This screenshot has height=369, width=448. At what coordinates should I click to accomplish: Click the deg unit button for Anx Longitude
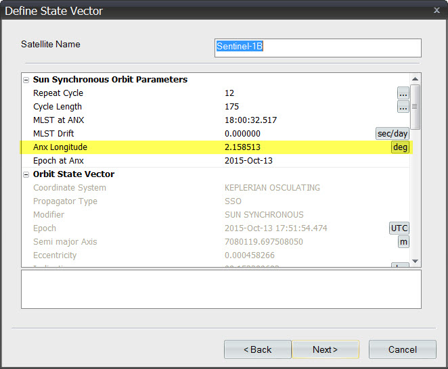tap(401, 147)
